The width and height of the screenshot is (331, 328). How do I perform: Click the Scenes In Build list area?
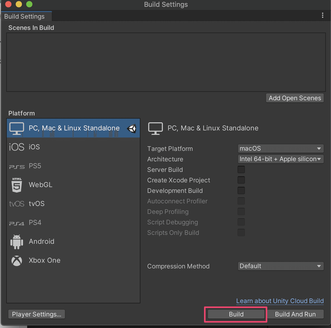(x=166, y=62)
